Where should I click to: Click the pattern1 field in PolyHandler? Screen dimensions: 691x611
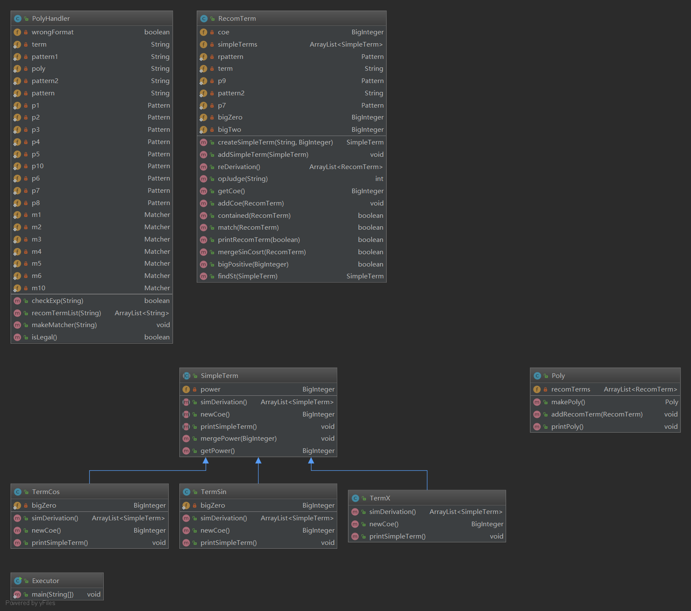click(x=92, y=57)
